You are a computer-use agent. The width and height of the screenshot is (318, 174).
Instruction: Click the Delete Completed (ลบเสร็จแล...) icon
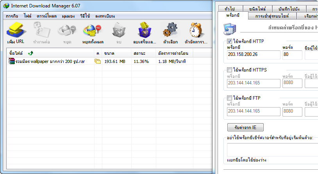(145, 30)
